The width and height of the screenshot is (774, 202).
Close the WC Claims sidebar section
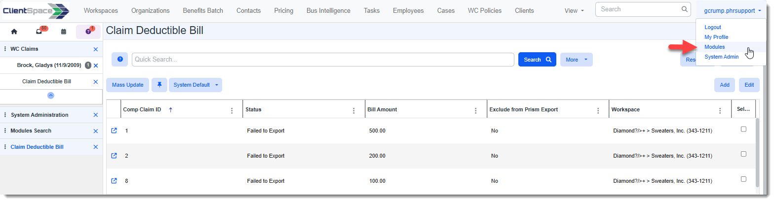coord(96,49)
